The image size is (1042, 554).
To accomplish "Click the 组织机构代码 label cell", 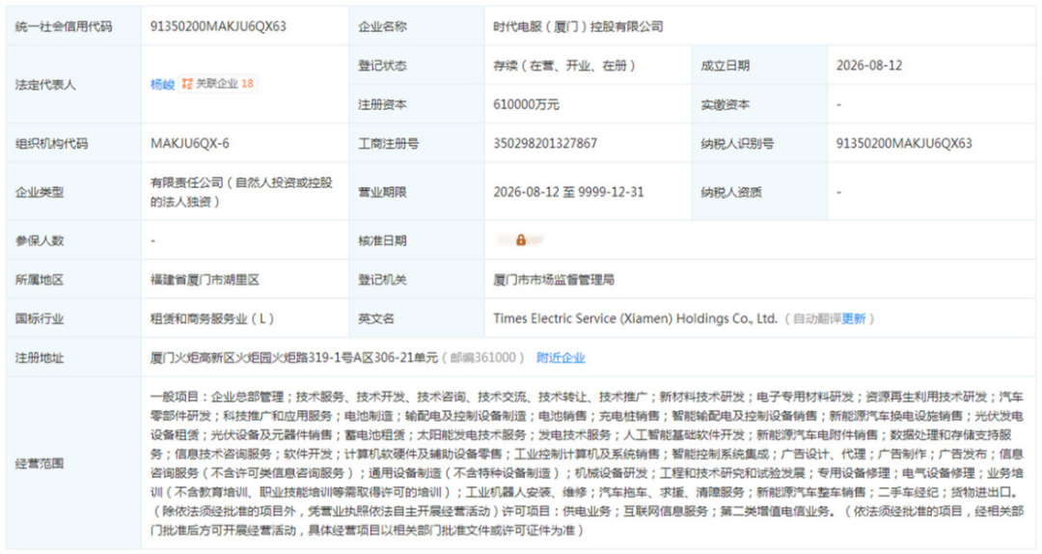I will point(73,143).
